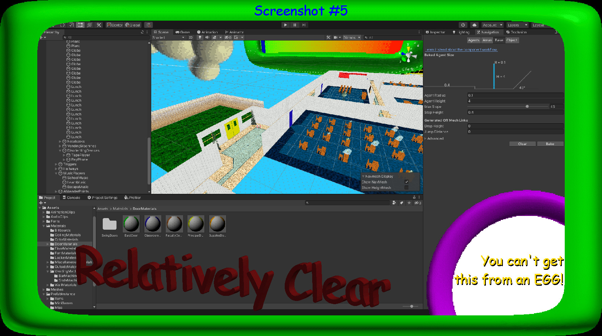Expand the MusicPlayers hierarchy item
This screenshot has height=336, width=602.
click(x=57, y=173)
